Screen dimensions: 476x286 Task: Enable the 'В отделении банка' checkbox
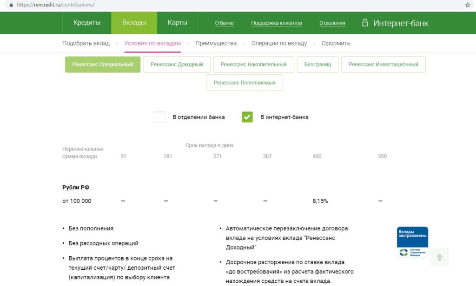pyautogui.click(x=159, y=117)
